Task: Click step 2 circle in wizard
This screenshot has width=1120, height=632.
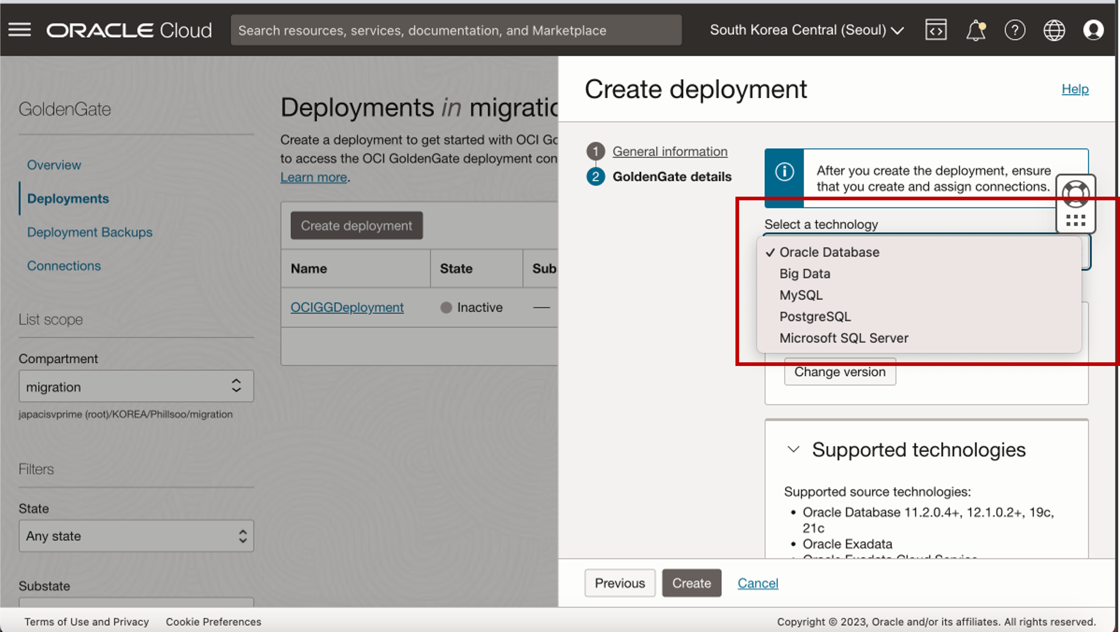Action: pyautogui.click(x=596, y=177)
